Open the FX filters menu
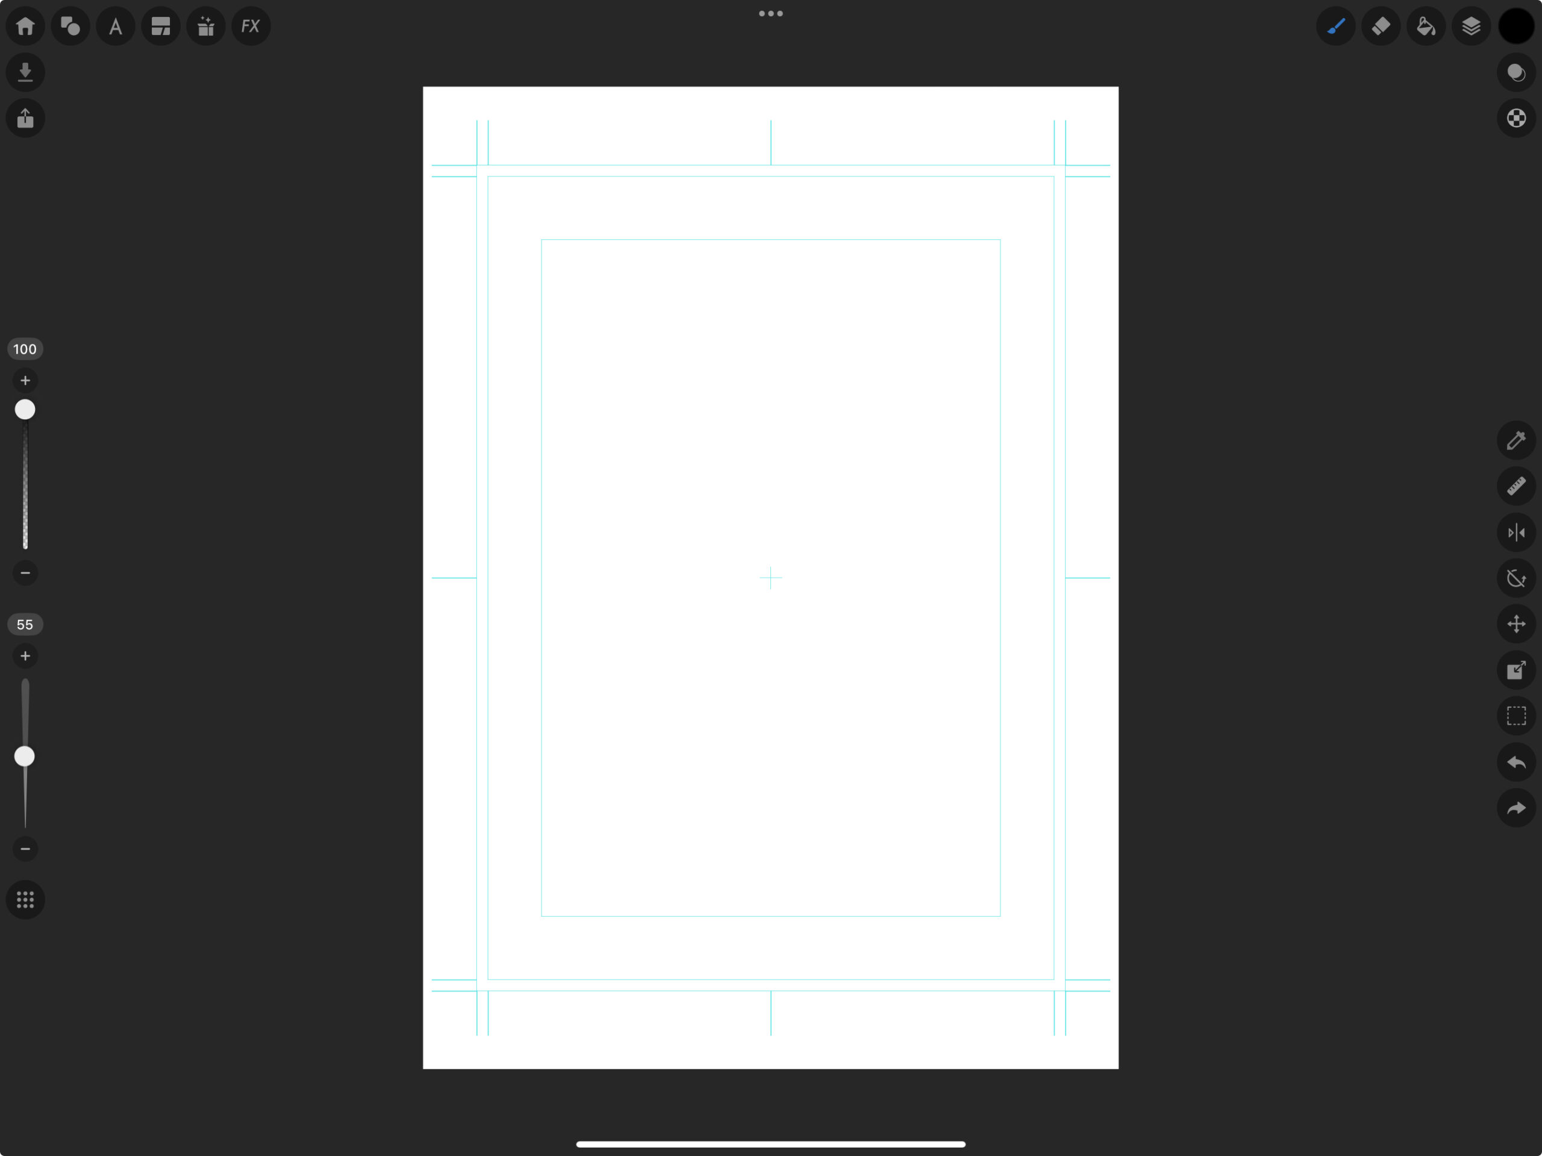This screenshot has width=1542, height=1156. tap(250, 27)
